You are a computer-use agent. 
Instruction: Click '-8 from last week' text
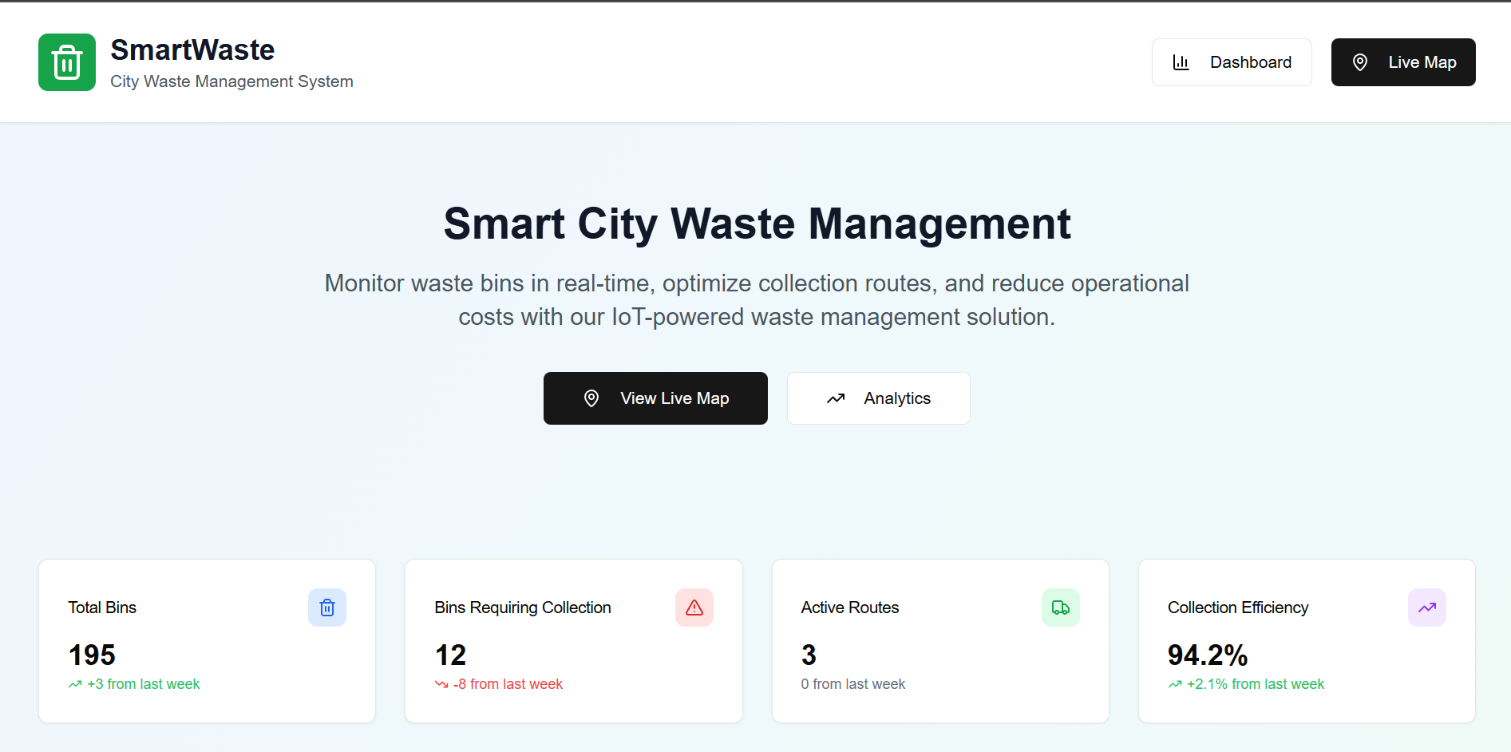508,684
